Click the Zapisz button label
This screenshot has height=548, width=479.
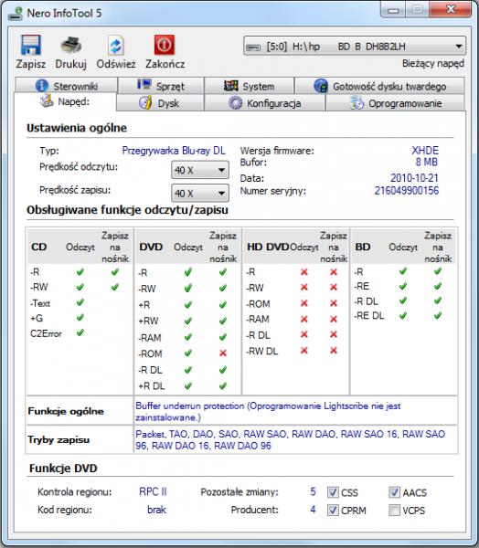[x=31, y=64]
